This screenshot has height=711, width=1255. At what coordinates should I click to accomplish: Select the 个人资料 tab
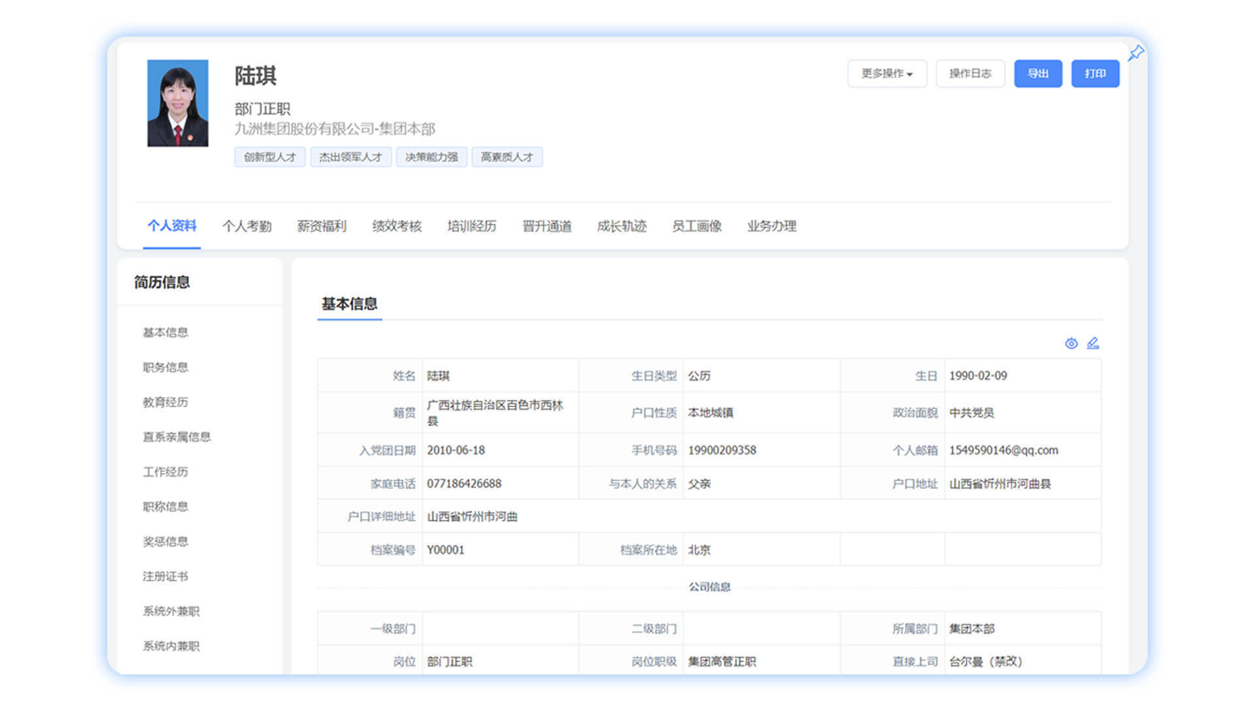172,226
